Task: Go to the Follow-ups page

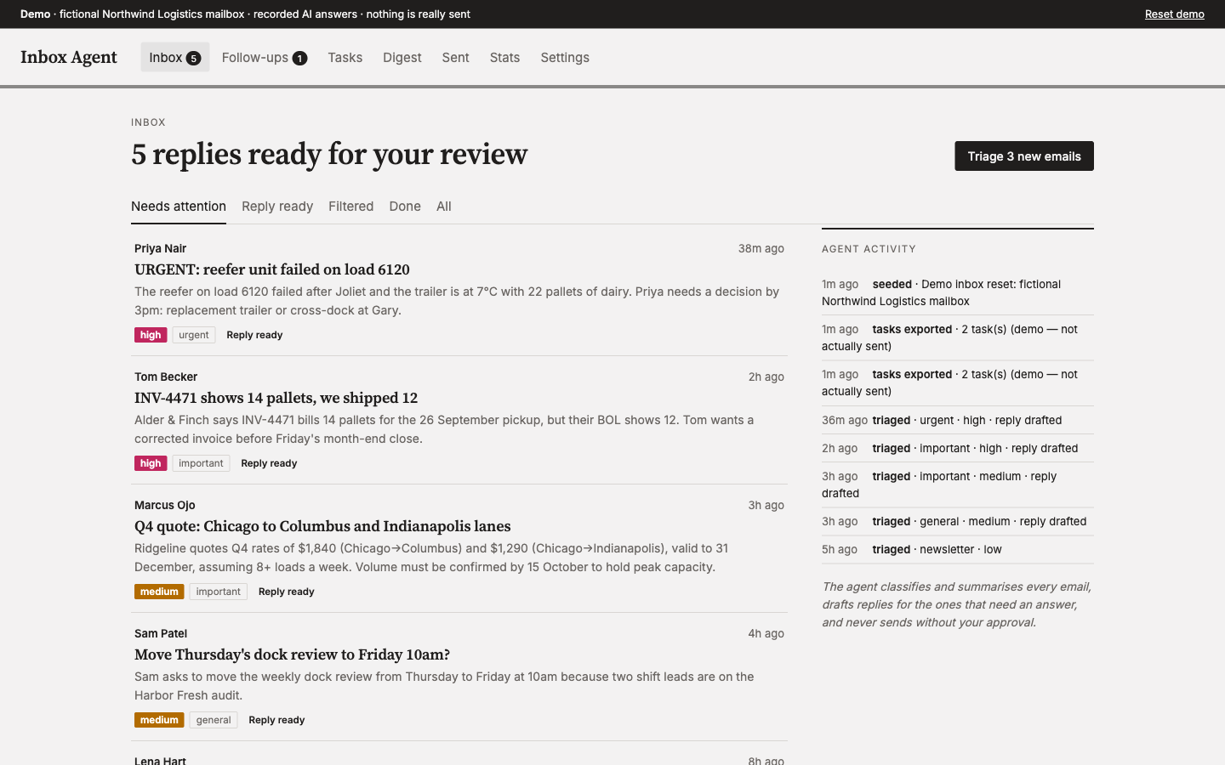Action: pyautogui.click(x=264, y=57)
